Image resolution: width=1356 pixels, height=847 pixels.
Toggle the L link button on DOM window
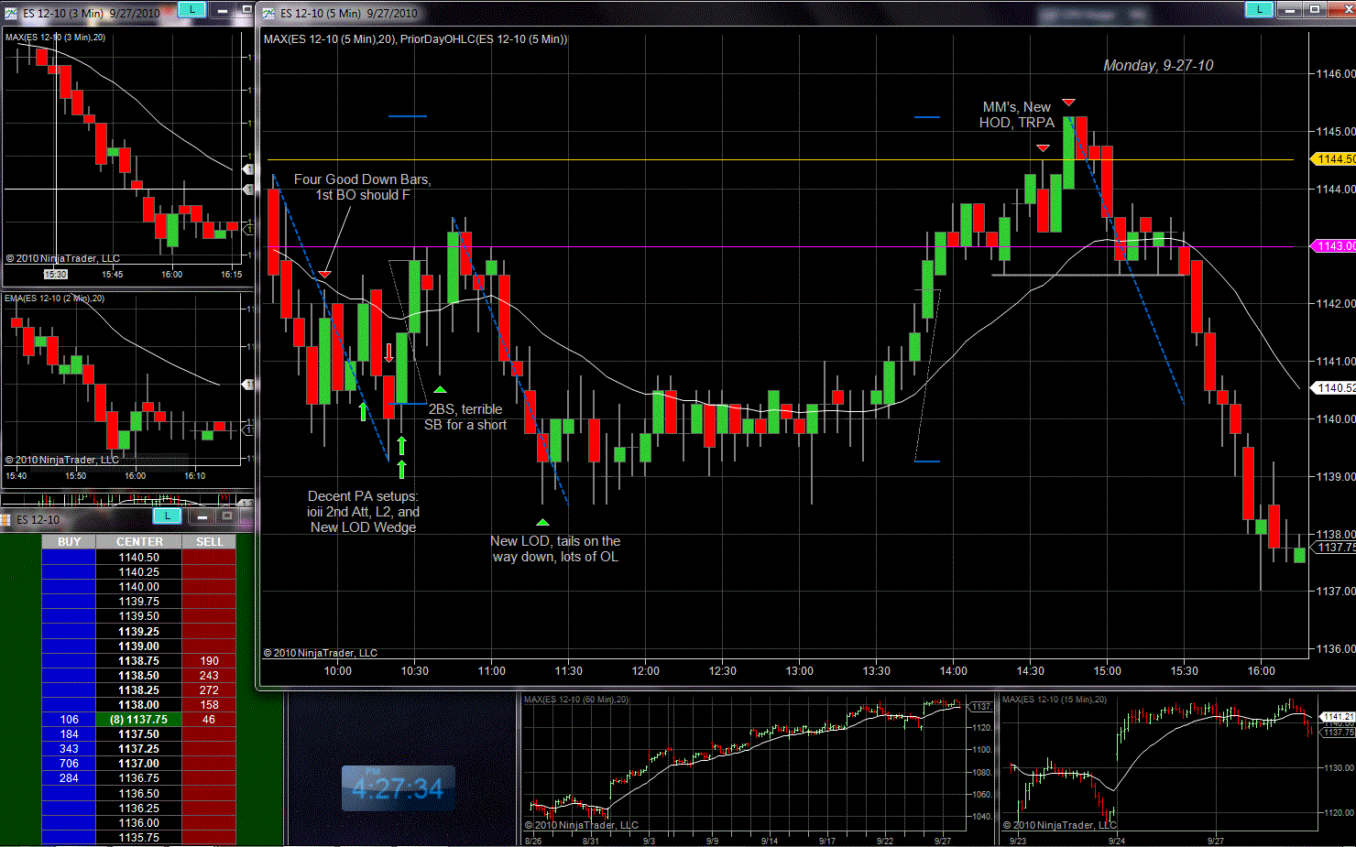point(167,516)
